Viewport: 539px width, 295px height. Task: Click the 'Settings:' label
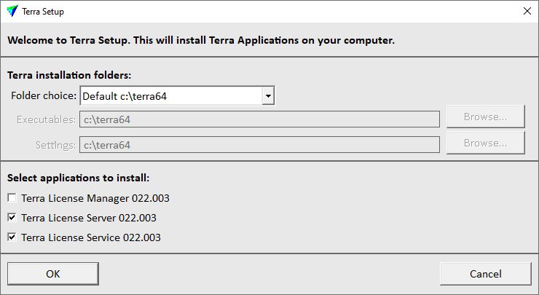(55, 145)
